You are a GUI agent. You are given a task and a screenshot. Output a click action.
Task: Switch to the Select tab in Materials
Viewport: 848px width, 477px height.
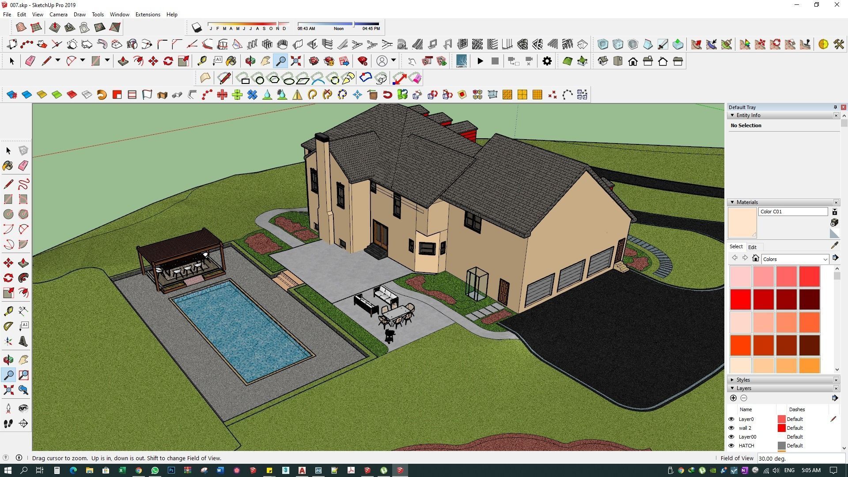pyautogui.click(x=736, y=247)
